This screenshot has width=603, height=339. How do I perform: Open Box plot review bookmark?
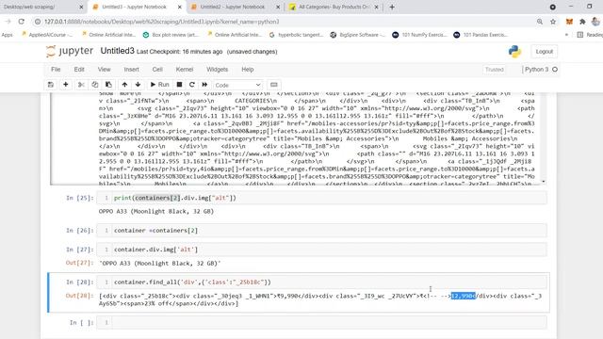(x=171, y=35)
